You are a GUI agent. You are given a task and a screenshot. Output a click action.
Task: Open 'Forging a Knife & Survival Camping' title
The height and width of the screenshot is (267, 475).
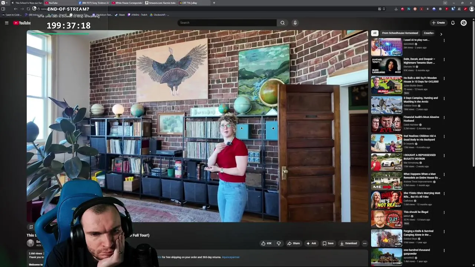tap(419, 233)
